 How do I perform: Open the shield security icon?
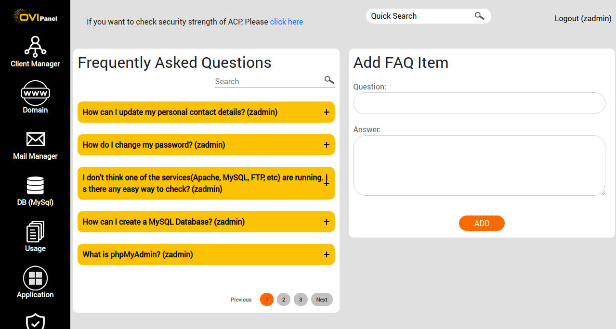tap(35, 321)
